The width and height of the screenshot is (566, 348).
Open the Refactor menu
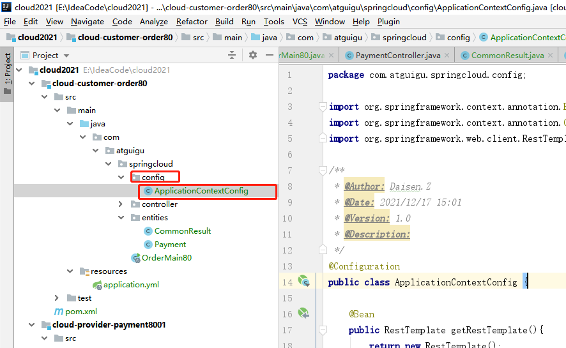coord(192,22)
